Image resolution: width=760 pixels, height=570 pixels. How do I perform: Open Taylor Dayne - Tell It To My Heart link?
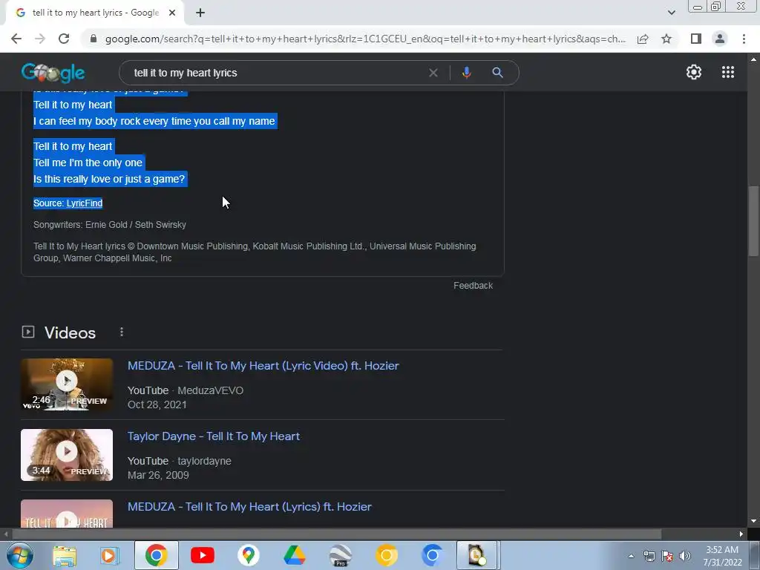214,436
